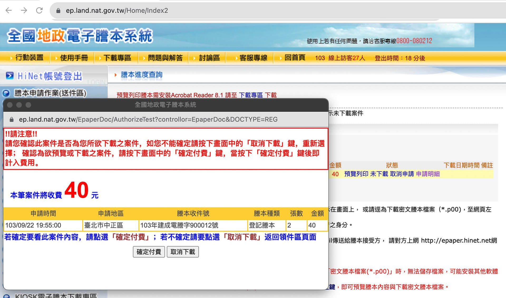Click 預覽列印 link in the case row

click(356, 174)
